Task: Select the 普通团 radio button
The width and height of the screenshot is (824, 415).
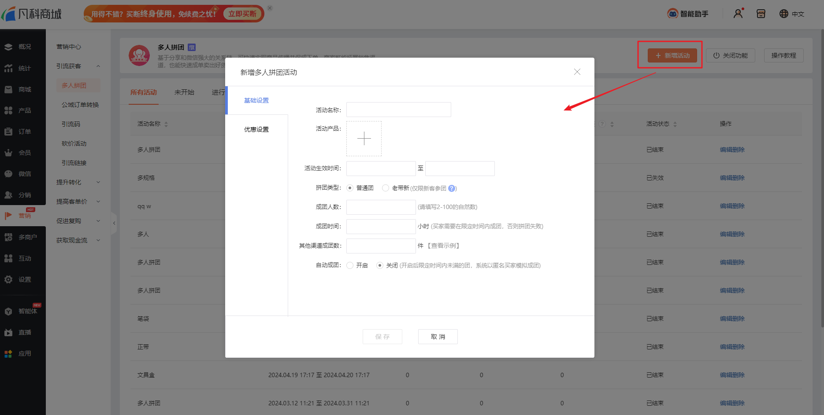Action: pos(350,188)
